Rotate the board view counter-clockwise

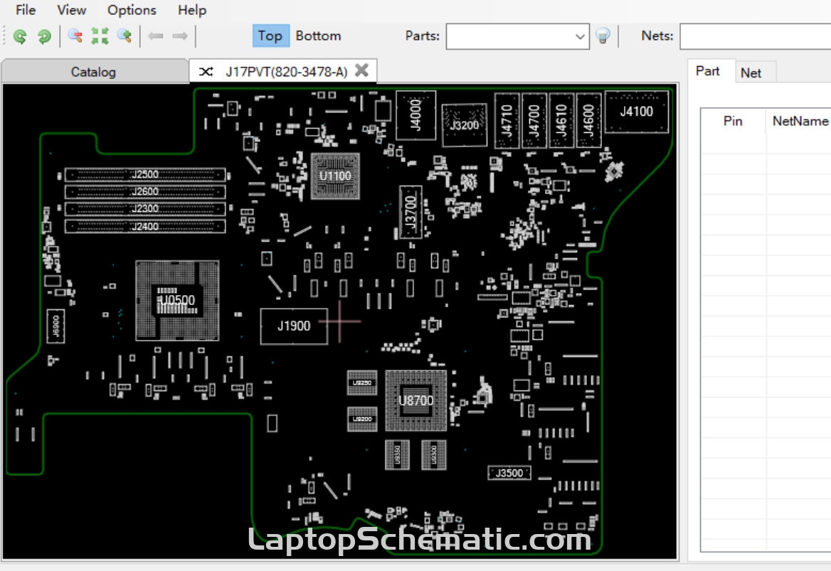20,36
